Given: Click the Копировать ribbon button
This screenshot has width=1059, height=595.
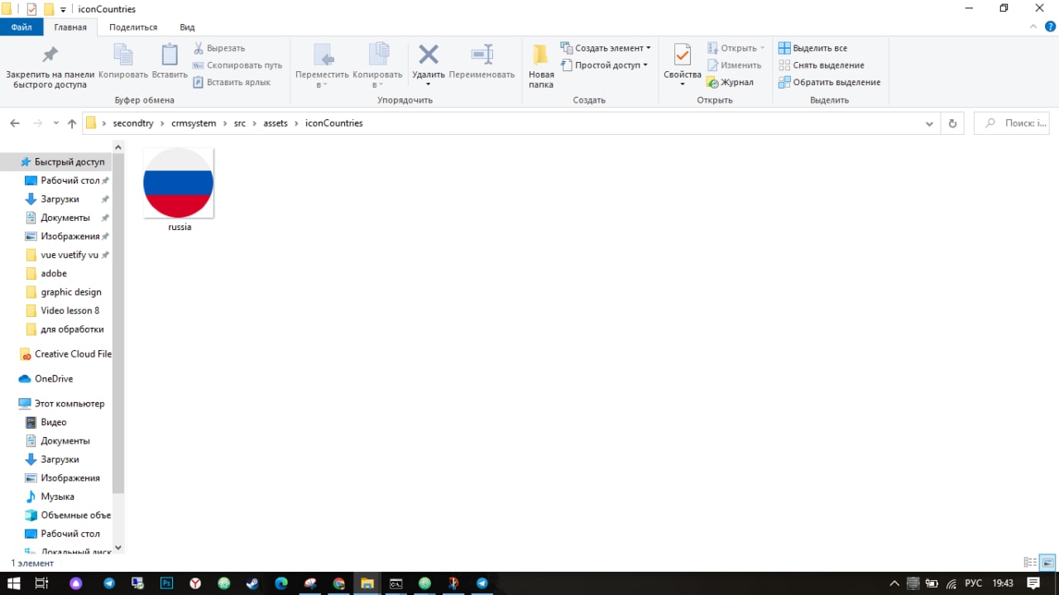Looking at the screenshot, I should click(x=123, y=61).
